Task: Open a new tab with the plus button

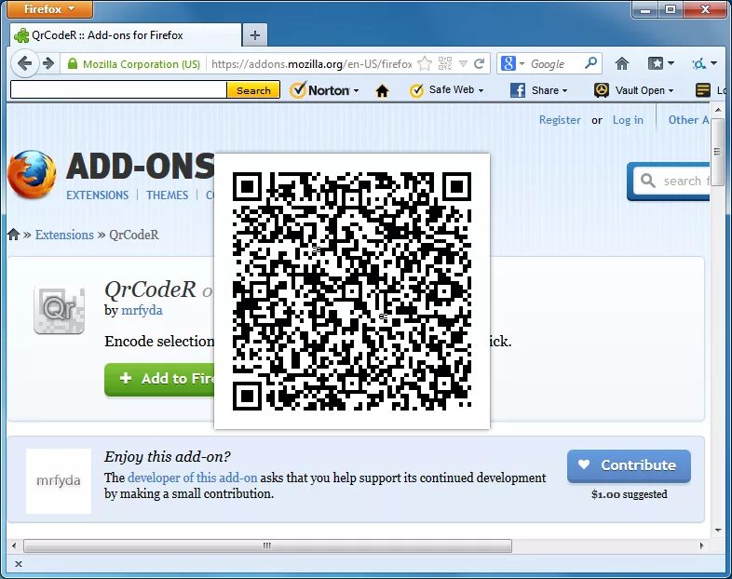Action: pyautogui.click(x=255, y=35)
